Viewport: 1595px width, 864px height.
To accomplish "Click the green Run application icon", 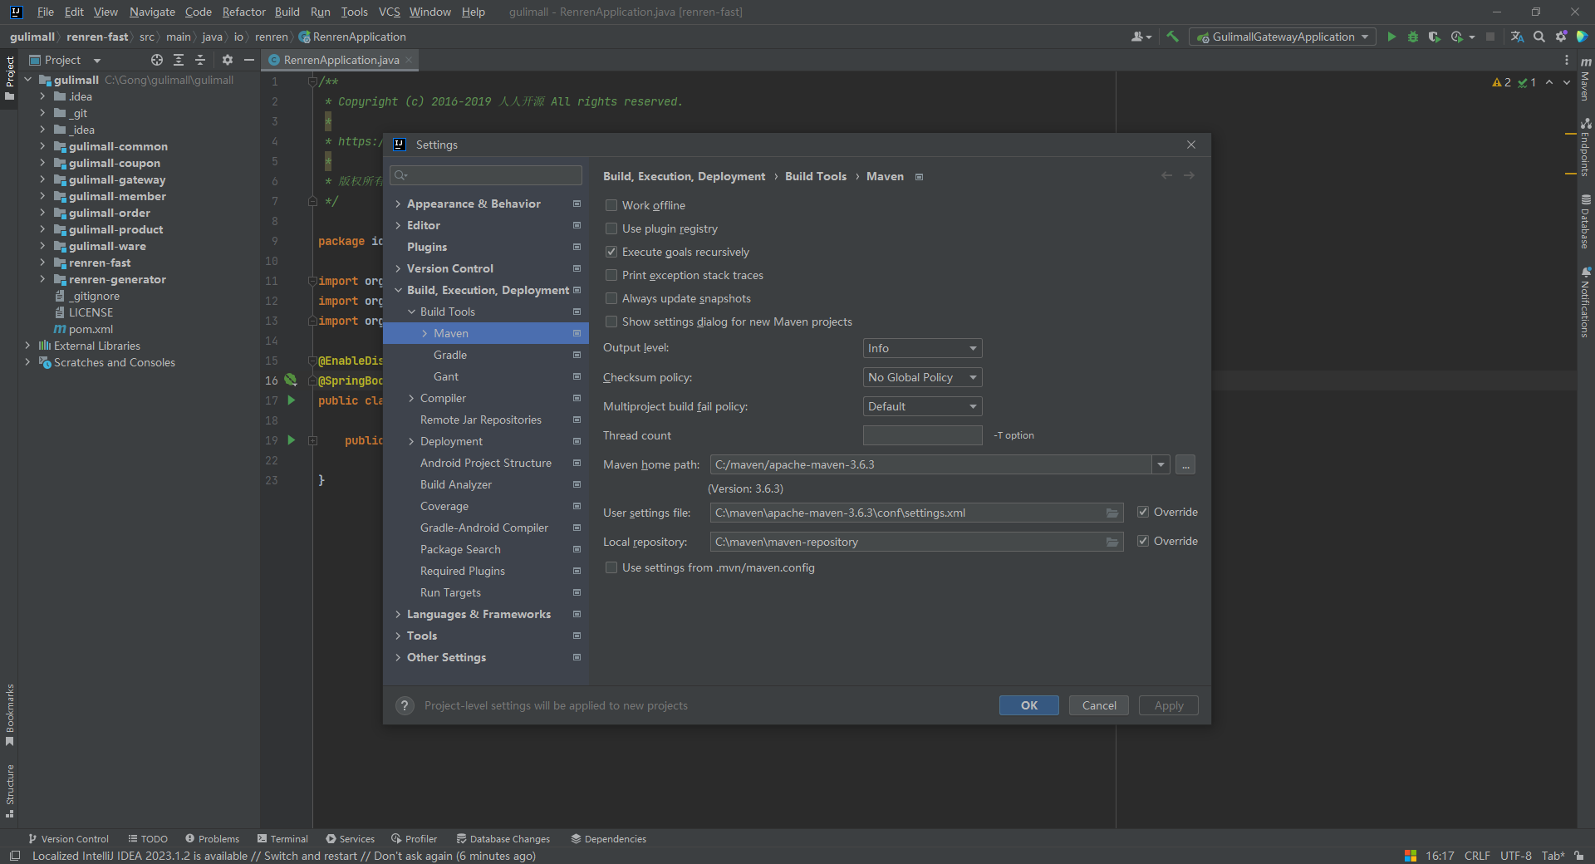I will [1391, 37].
